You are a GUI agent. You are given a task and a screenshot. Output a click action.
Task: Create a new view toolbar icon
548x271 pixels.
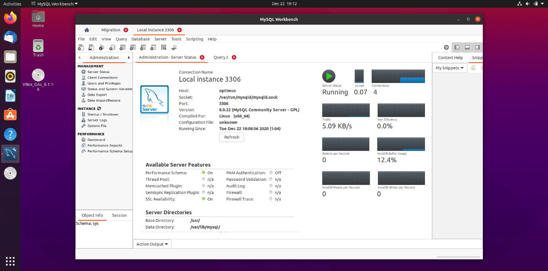click(x=133, y=48)
